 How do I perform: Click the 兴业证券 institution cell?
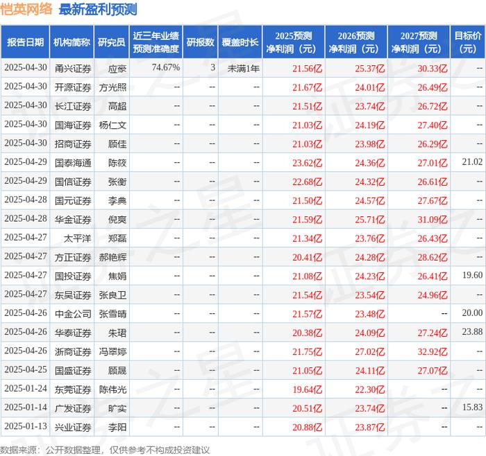click(x=73, y=427)
